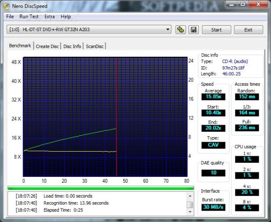This screenshot has width=271, height=222.
Task: Select the Benchmark tab
Action: [x=20, y=46]
